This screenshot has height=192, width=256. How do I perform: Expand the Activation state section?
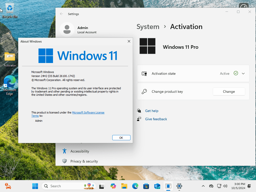click(243, 73)
